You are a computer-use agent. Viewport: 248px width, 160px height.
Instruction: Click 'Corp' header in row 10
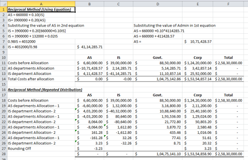coord(198,58)
